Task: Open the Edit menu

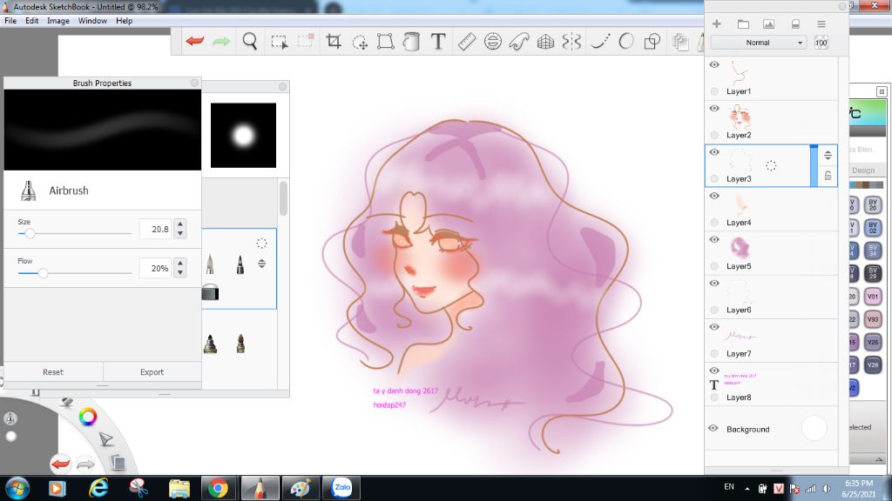Action: click(x=32, y=21)
